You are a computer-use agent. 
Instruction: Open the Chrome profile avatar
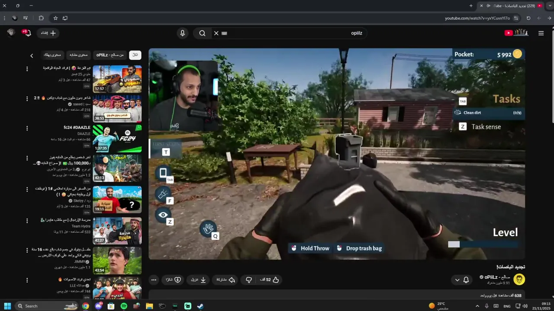pyautogui.click(x=15, y=18)
